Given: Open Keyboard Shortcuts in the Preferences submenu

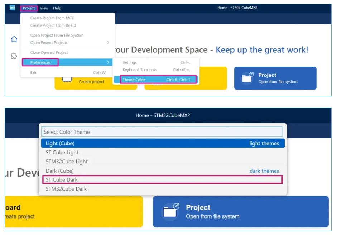Looking at the screenshot, I should pos(156,69).
